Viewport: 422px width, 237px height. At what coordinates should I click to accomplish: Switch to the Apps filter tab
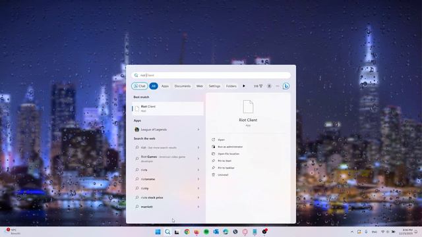[x=165, y=86]
